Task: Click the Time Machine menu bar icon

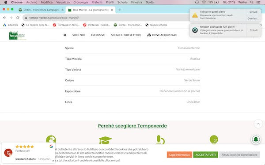Action: pos(197,2)
